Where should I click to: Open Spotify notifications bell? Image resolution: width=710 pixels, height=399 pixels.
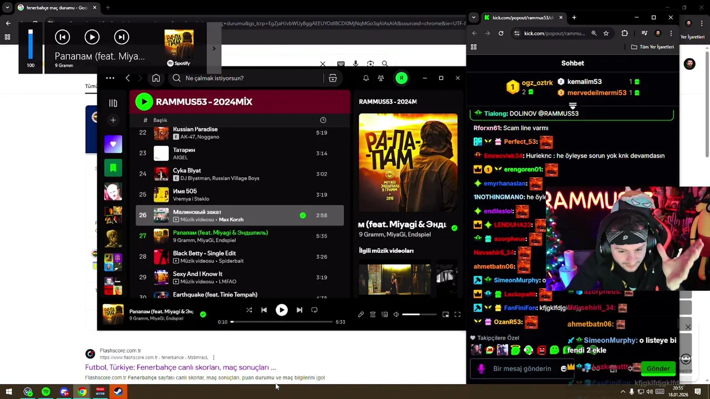(x=366, y=78)
